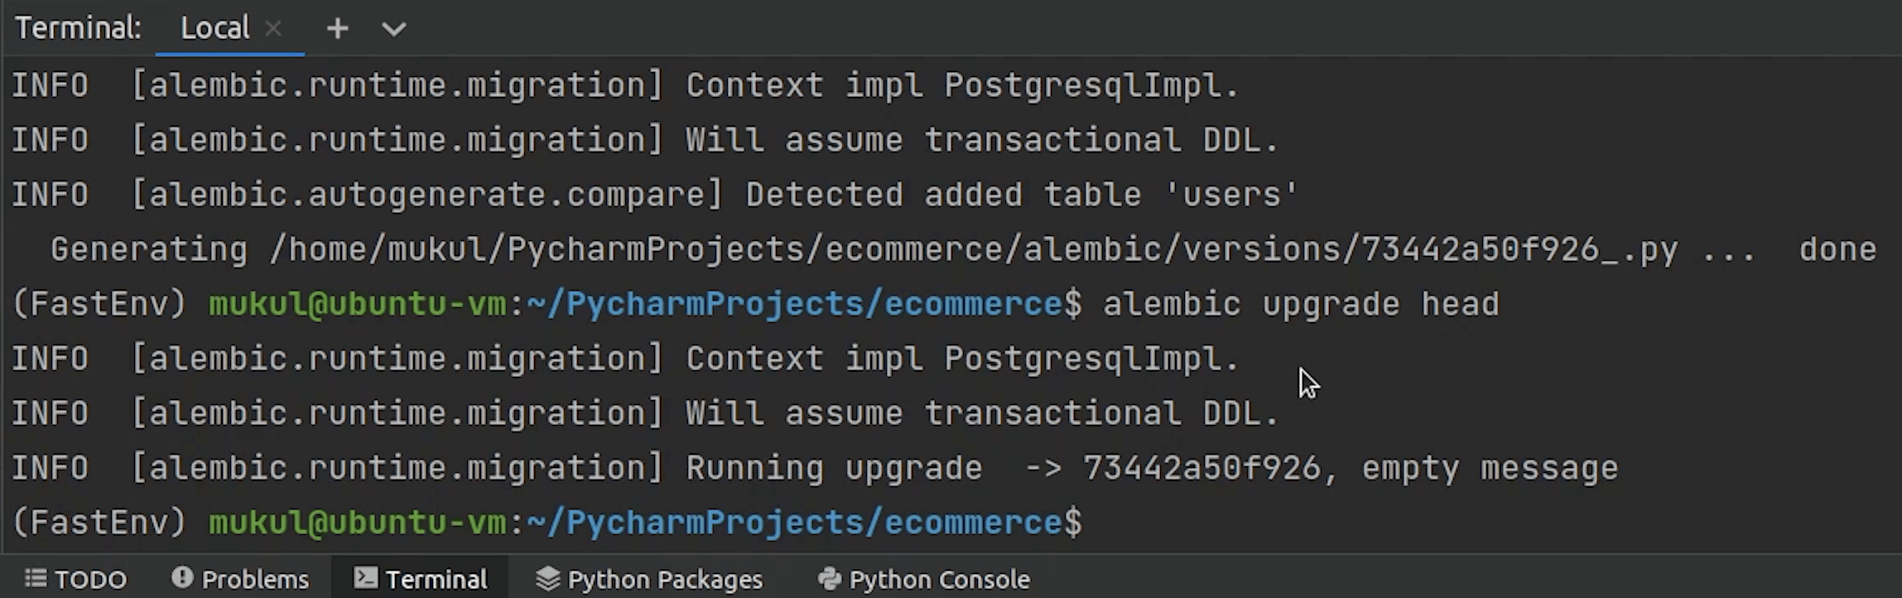Click the word 'done' after Generating
Image resolution: width=1902 pixels, height=598 pixels.
pos(1837,249)
